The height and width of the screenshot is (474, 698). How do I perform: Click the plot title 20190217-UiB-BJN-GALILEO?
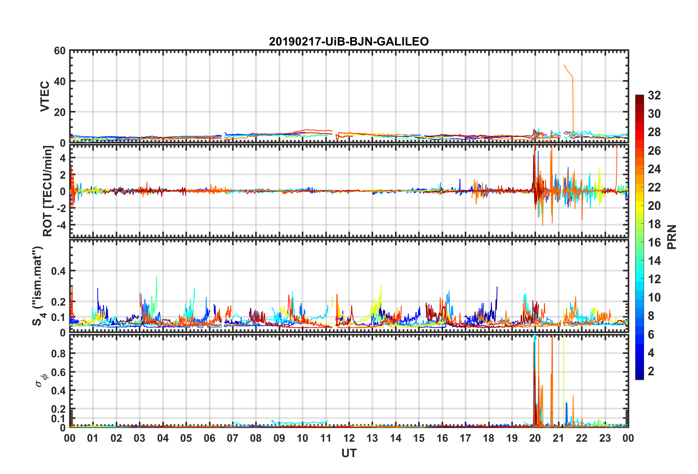pyautogui.click(x=349, y=41)
